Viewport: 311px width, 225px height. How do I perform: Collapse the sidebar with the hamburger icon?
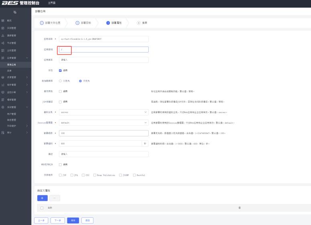(x=15, y=12)
